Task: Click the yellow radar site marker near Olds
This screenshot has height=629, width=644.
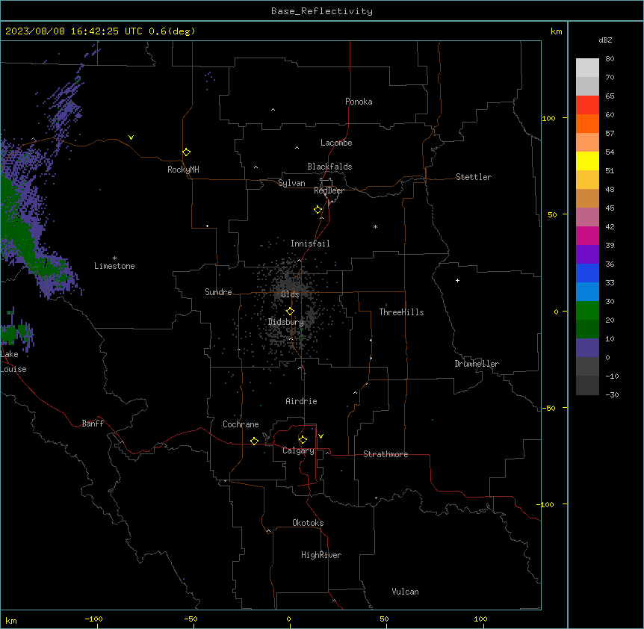Action: (x=290, y=312)
